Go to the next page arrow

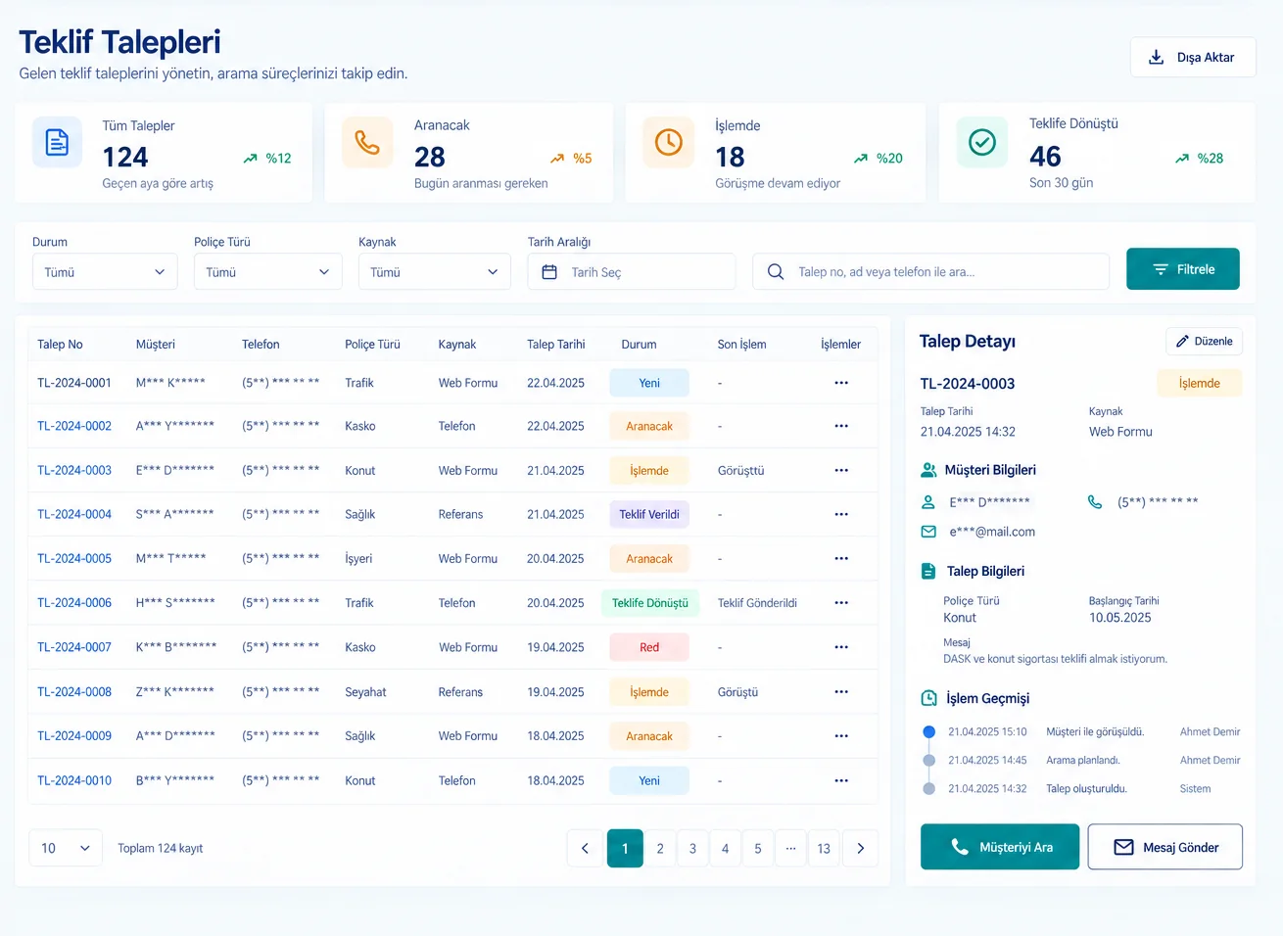[861, 849]
